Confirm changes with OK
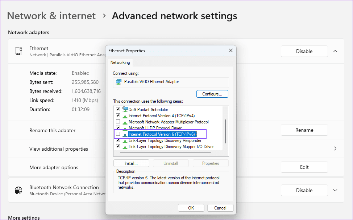The height and width of the screenshot is (220, 353). point(191,208)
